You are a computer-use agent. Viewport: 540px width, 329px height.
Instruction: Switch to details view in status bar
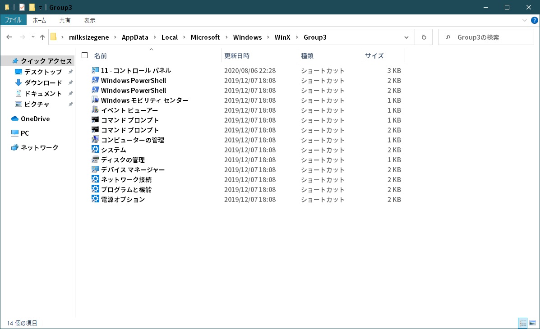523,323
